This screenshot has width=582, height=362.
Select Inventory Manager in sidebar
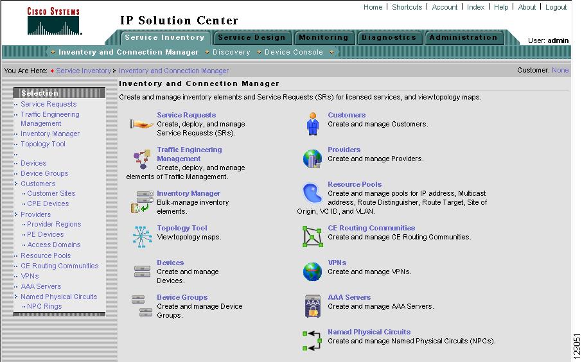50,134
